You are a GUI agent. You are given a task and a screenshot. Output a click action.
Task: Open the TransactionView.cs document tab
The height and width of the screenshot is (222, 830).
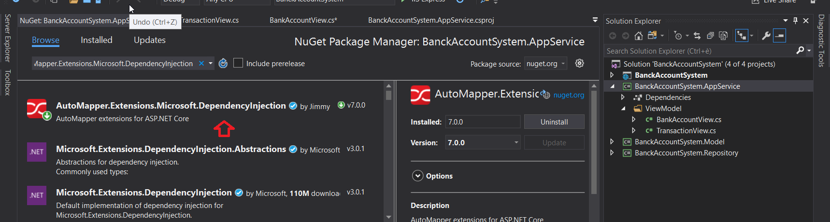pos(210,20)
